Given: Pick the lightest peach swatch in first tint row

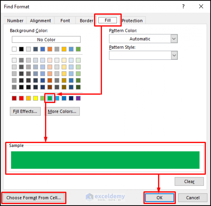Looking at the screenshot, I should pyautogui.click(x=50, y=60).
